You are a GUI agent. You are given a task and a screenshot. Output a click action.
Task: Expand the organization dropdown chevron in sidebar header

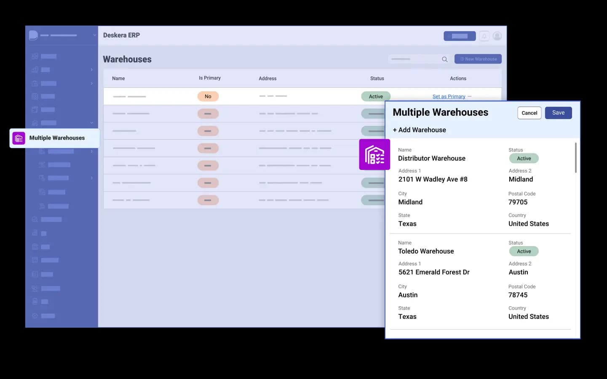click(94, 35)
